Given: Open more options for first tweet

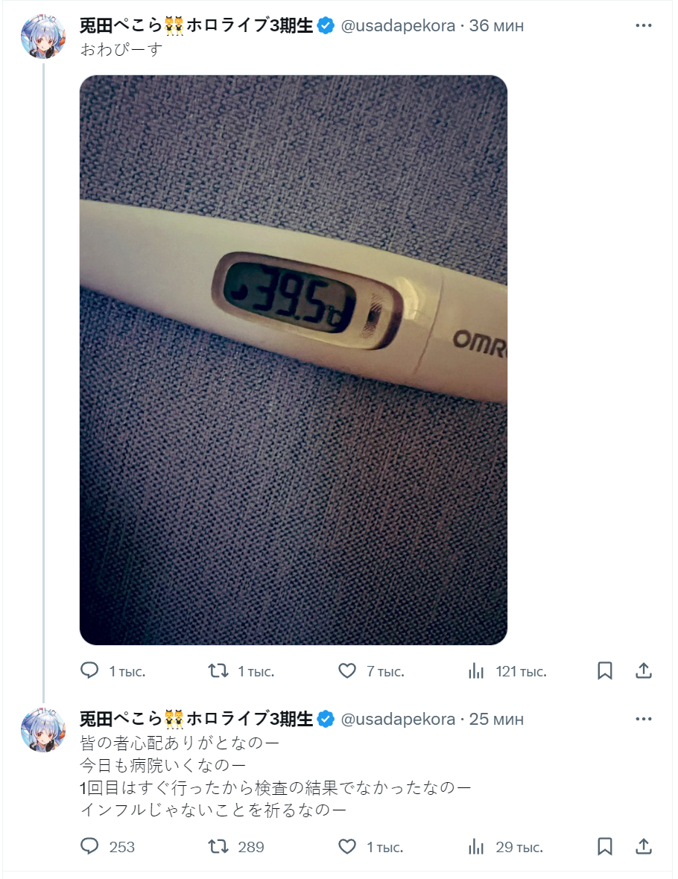Looking at the screenshot, I should point(644,25).
